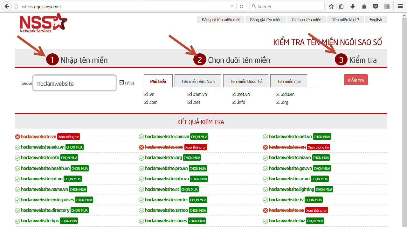Save this page to Pocket
This screenshot has width=407, height=227.
(x=376, y=6)
